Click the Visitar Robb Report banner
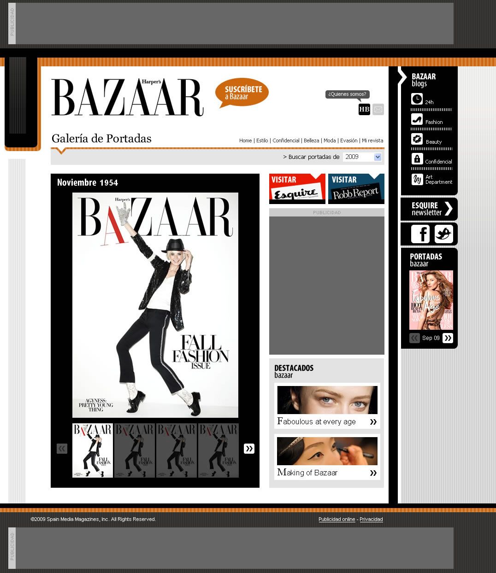 356,189
